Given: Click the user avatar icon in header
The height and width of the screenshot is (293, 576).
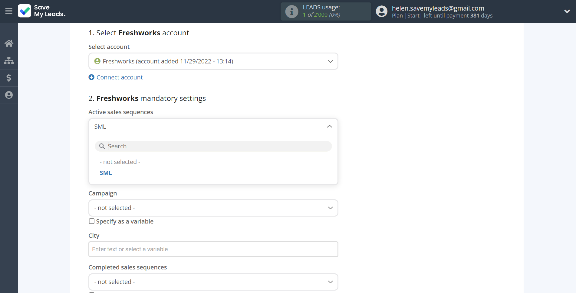Looking at the screenshot, I should pos(382,11).
